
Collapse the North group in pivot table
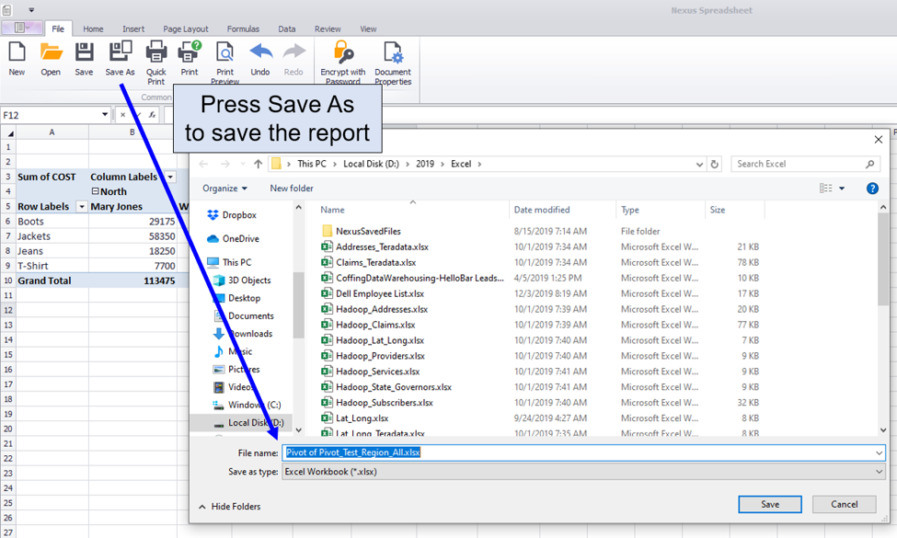pyautogui.click(x=95, y=191)
